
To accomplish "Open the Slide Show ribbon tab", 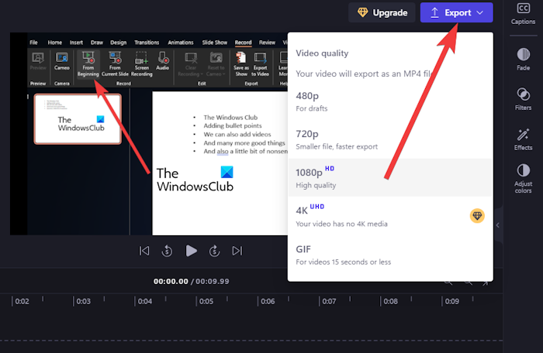I will [215, 43].
